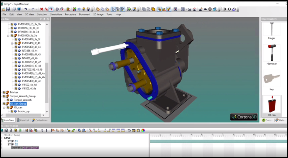
Task: Click the teal timeline bar for STEP 01
Action: coord(218,141)
